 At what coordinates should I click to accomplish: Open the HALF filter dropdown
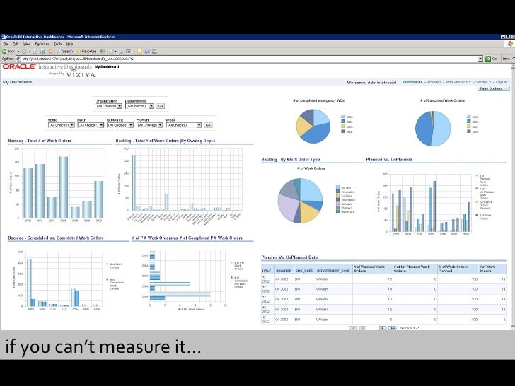pyautogui.click(x=91, y=125)
